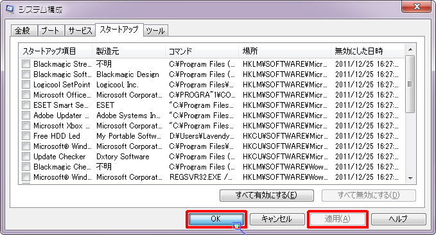Check the Adobe Updater startup item

click(26, 116)
